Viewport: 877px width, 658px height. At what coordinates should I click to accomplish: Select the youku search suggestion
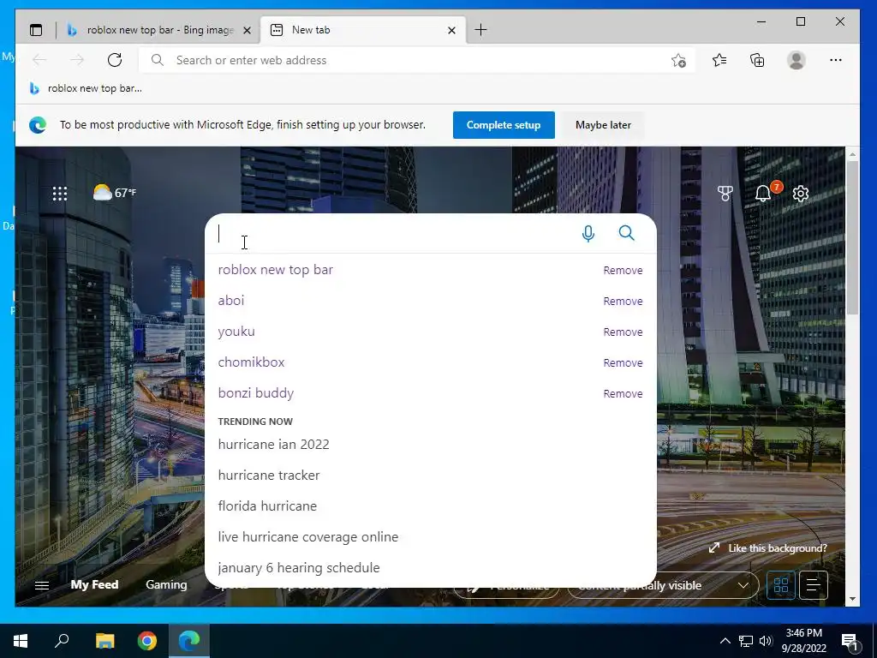236,332
